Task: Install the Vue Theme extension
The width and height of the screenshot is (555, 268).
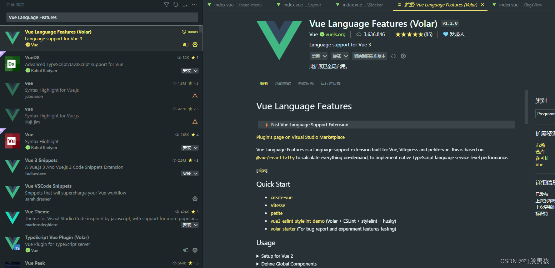Action: point(187,225)
